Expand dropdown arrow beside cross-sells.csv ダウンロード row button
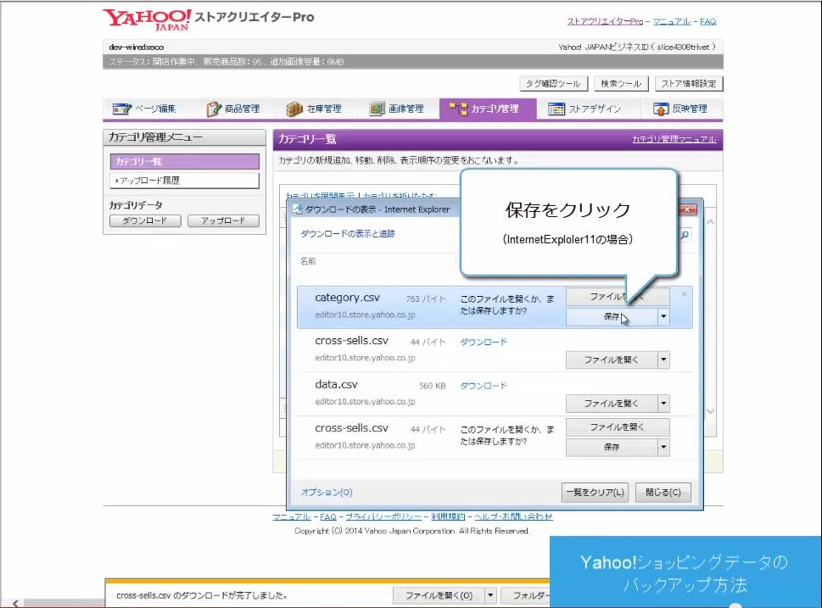The image size is (822, 608). 663,360
